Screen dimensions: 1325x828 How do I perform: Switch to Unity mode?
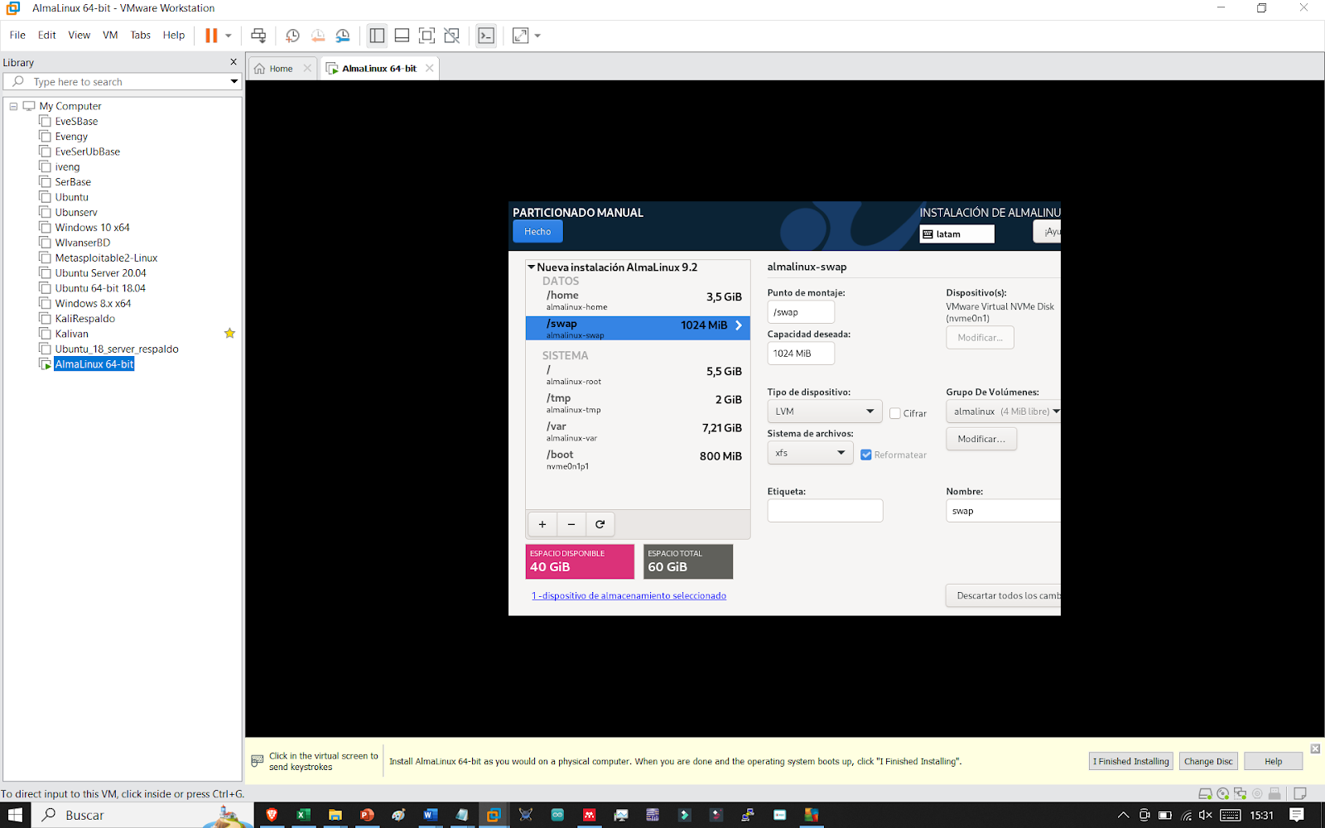[451, 36]
